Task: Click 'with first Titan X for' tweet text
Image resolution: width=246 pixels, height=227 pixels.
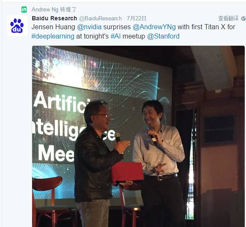Action: 206,27
